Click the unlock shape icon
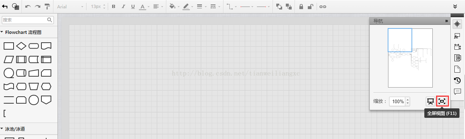465x139 pixels. click(310, 7)
